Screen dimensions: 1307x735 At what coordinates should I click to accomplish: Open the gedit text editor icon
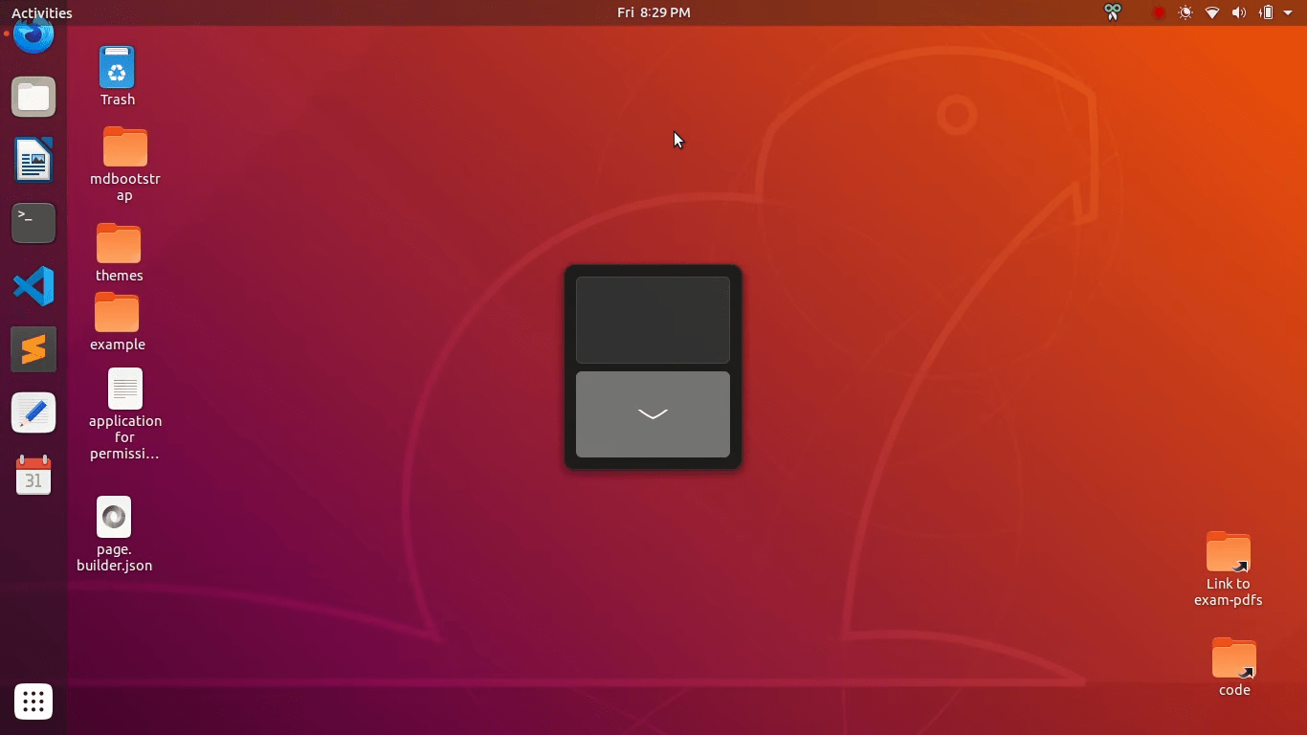(33, 412)
